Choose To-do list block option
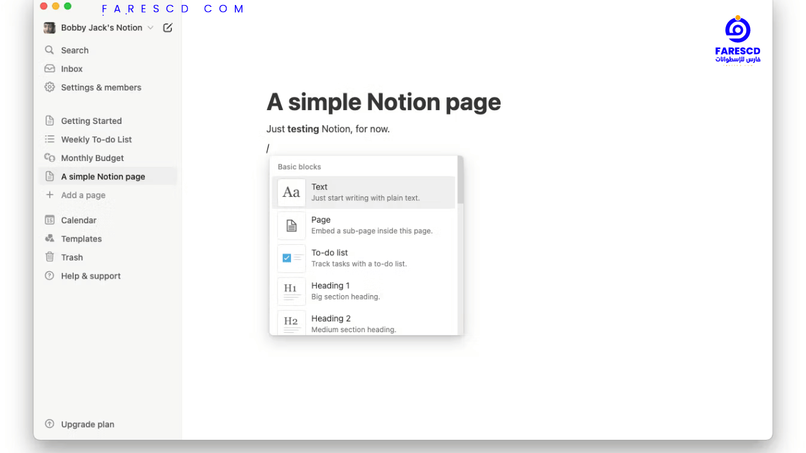Image resolution: width=806 pixels, height=453 pixels. click(x=363, y=258)
